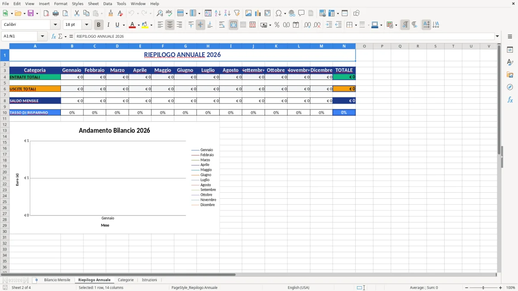
Task: Click Insert Image icon
Action: click(249, 13)
